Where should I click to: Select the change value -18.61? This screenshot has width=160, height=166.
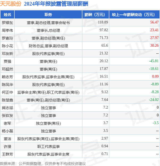pos(154,69)
